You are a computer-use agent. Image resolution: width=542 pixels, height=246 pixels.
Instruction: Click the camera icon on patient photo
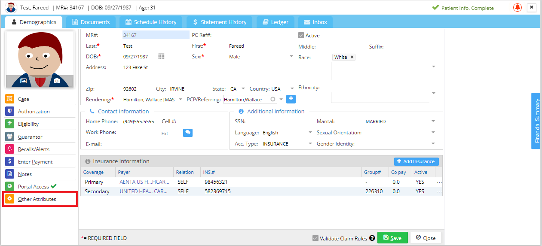click(x=57, y=81)
